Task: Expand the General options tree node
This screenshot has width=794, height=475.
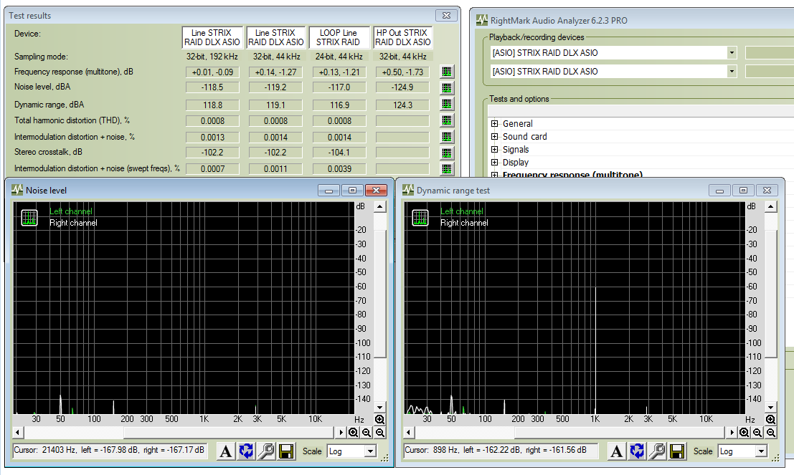Action: point(495,124)
